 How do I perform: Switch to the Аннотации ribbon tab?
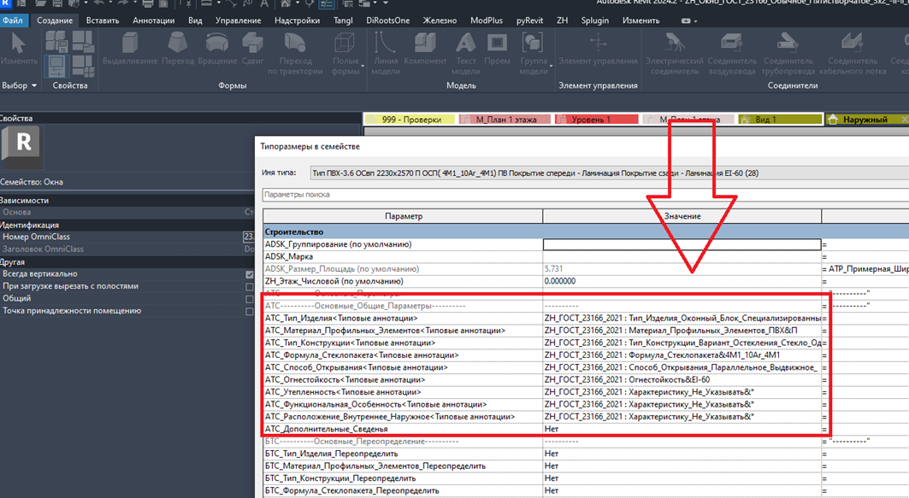[x=154, y=21]
